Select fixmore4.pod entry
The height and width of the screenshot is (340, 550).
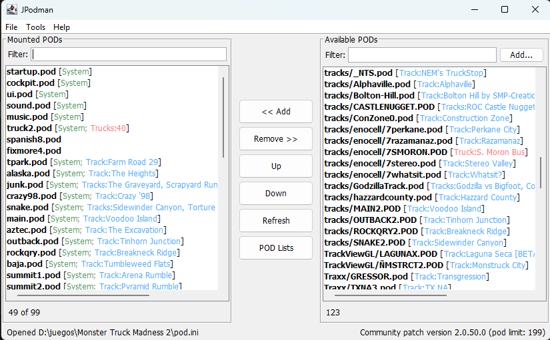click(x=112, y=151)
